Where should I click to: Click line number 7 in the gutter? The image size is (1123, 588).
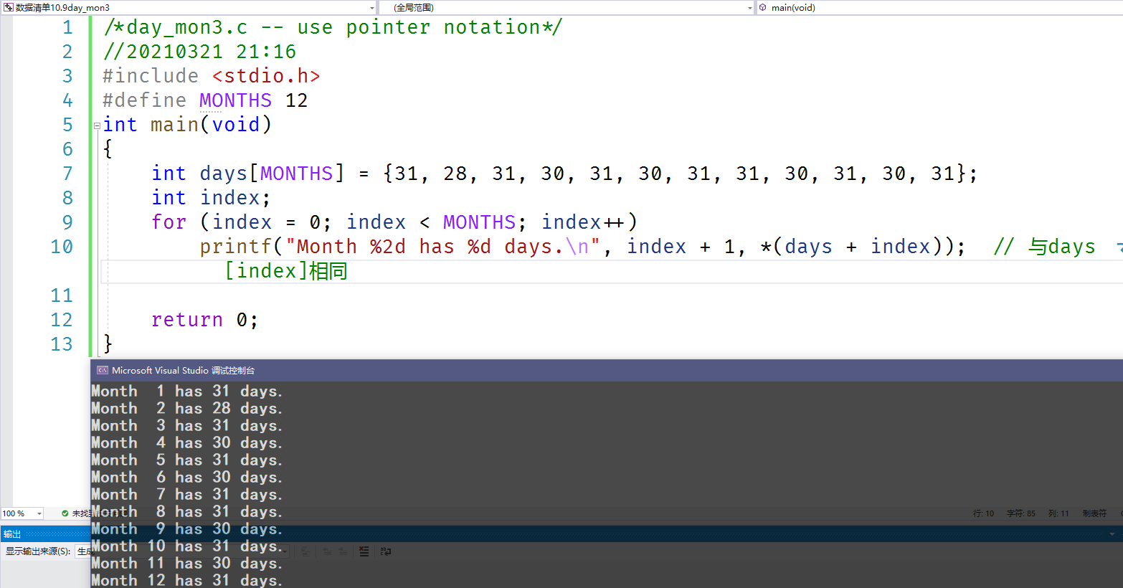pos(67,174)
